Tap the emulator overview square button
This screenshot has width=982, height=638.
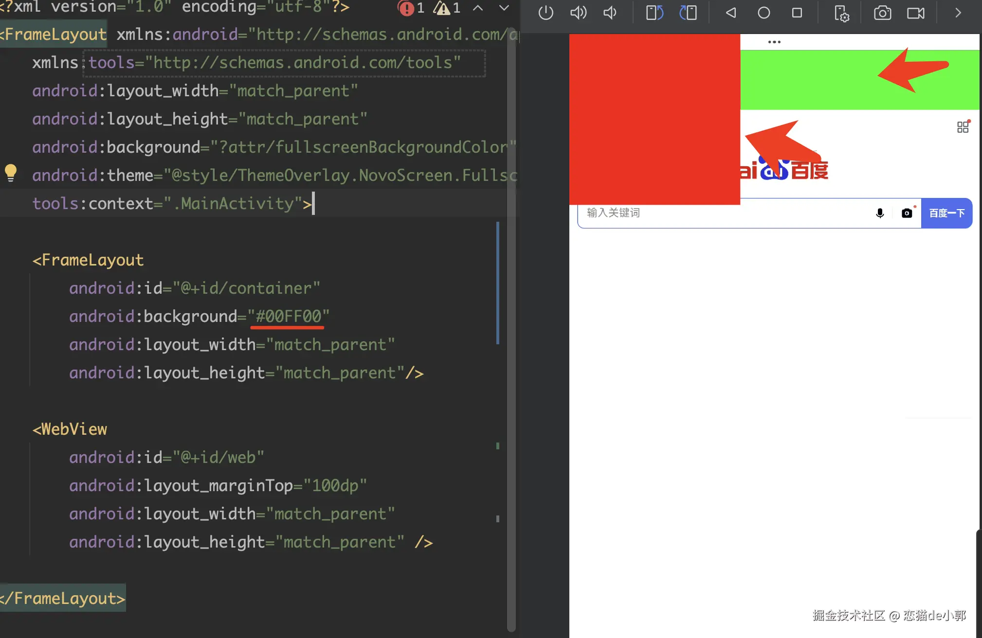(x=797, y=13)
